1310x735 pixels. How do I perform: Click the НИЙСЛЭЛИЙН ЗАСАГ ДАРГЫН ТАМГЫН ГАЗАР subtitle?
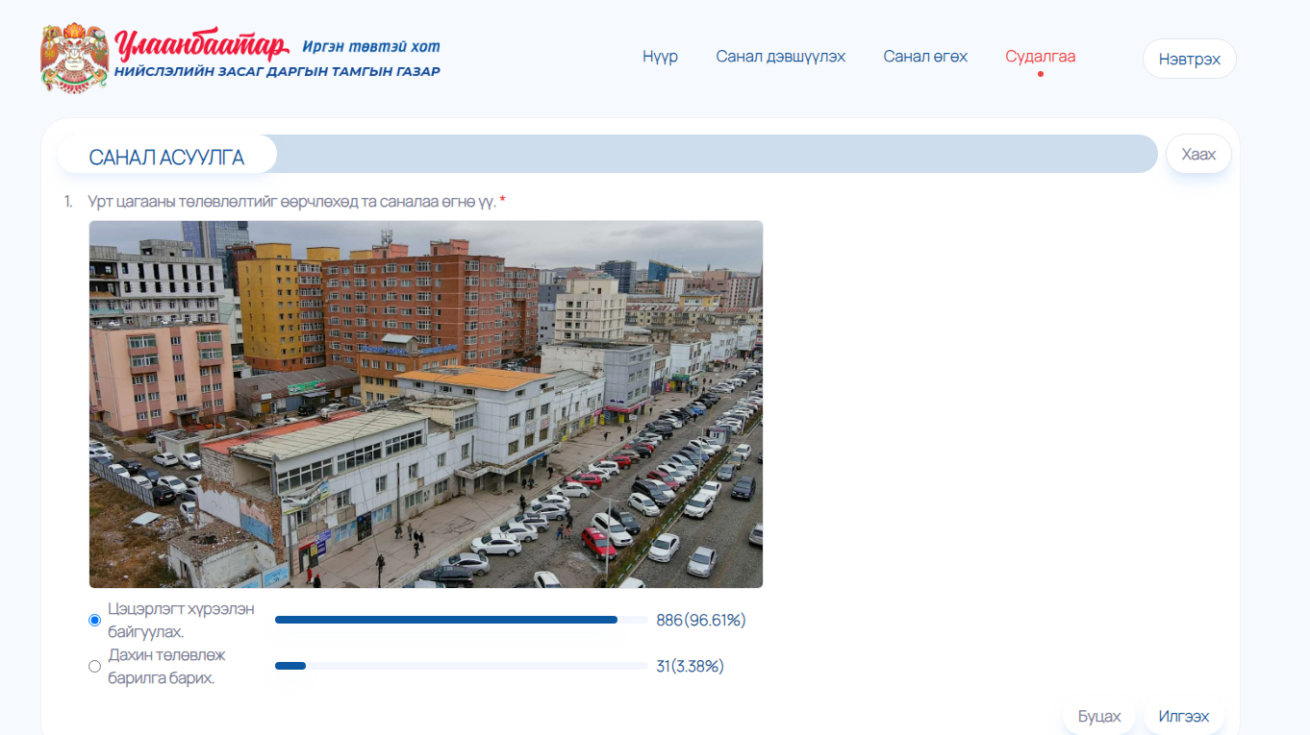click(277, 72)
